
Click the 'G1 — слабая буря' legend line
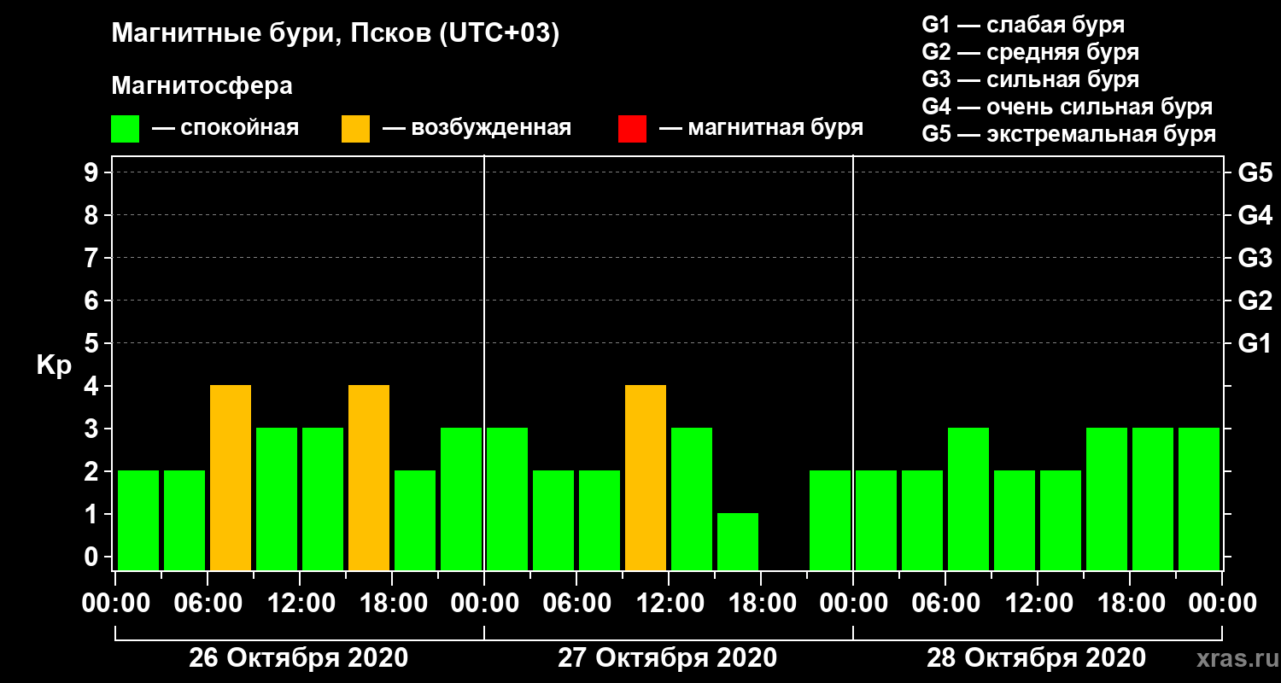click(x=1023, y=25)
